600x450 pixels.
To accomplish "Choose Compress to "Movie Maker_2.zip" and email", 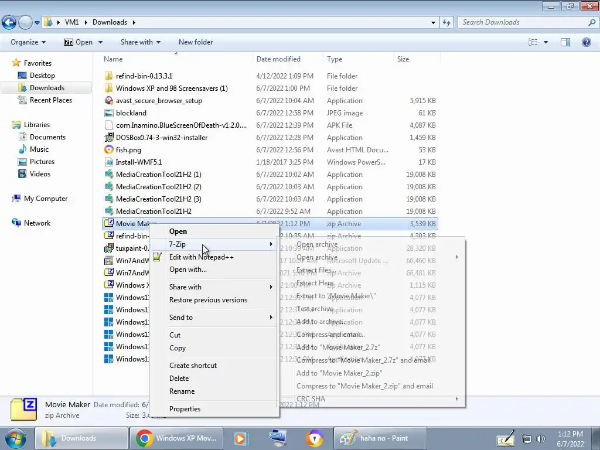I will point(364,386).
